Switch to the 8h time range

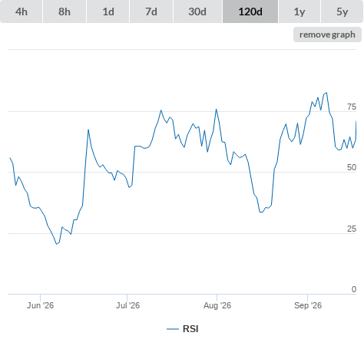[65, 12]
